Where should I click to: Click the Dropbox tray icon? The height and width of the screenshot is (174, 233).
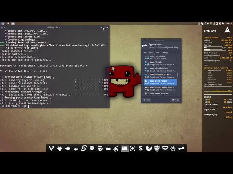[x=211, y=24]
